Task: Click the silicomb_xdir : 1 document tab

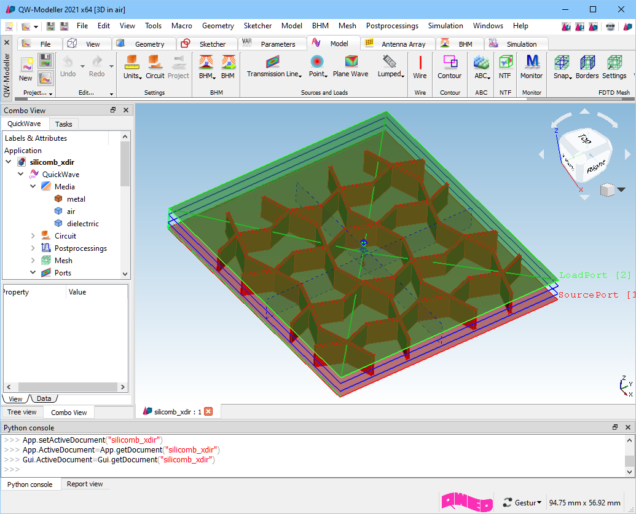Action: (x=178, y=411)
